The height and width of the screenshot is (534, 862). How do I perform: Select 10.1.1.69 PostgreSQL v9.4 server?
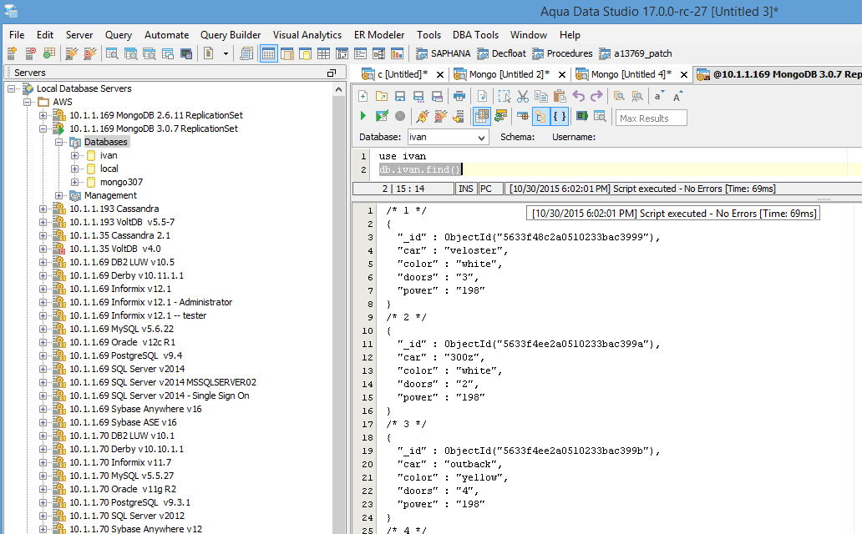tap(125, 355)
